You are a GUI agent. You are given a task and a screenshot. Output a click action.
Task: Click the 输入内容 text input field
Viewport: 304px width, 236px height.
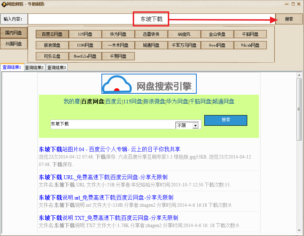click(152, 19)
